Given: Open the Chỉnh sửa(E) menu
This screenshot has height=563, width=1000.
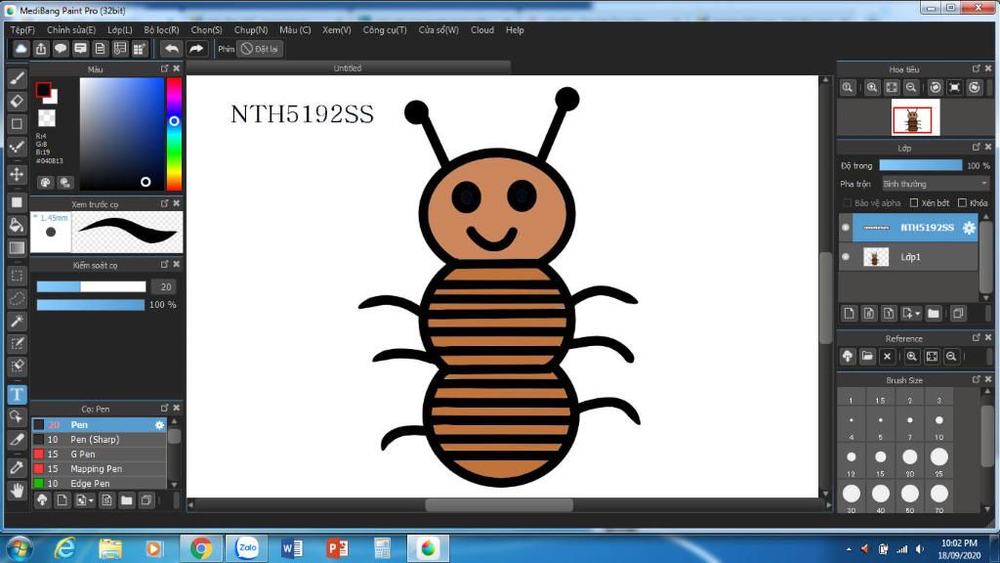Looking at the screenshot, I should (70, 30).
